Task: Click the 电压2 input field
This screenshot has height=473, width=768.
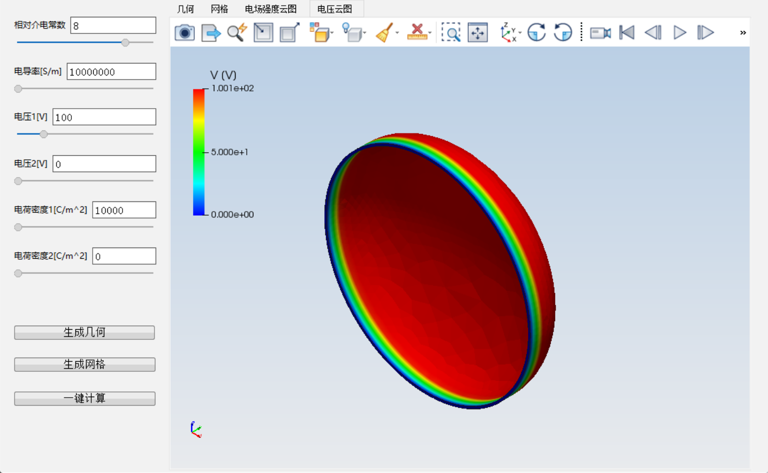Action: pyautogui.click(x=104, y=164)
